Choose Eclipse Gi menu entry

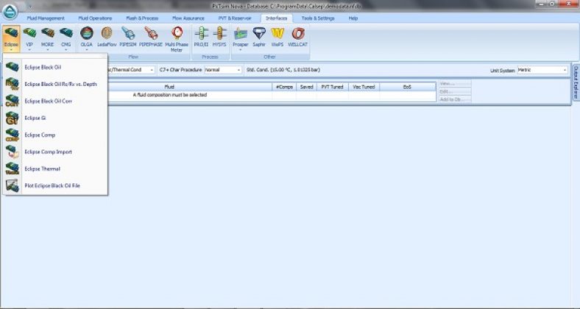click(55, 118)
